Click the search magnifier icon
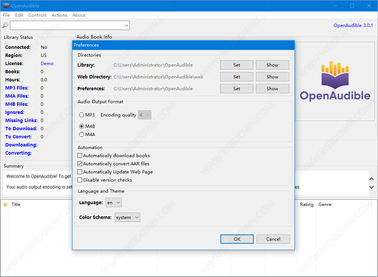 click(x=5, y=25)
